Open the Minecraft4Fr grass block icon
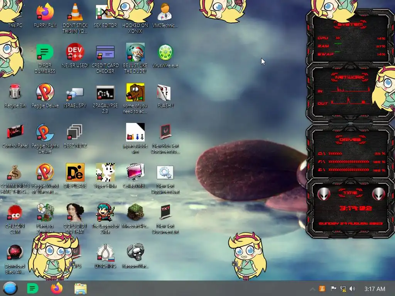This screenshot has height=296, width=395. [135, 212]
